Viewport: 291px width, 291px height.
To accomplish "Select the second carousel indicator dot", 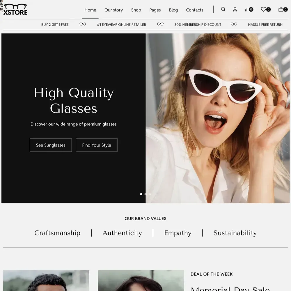I will coord(145,194).
